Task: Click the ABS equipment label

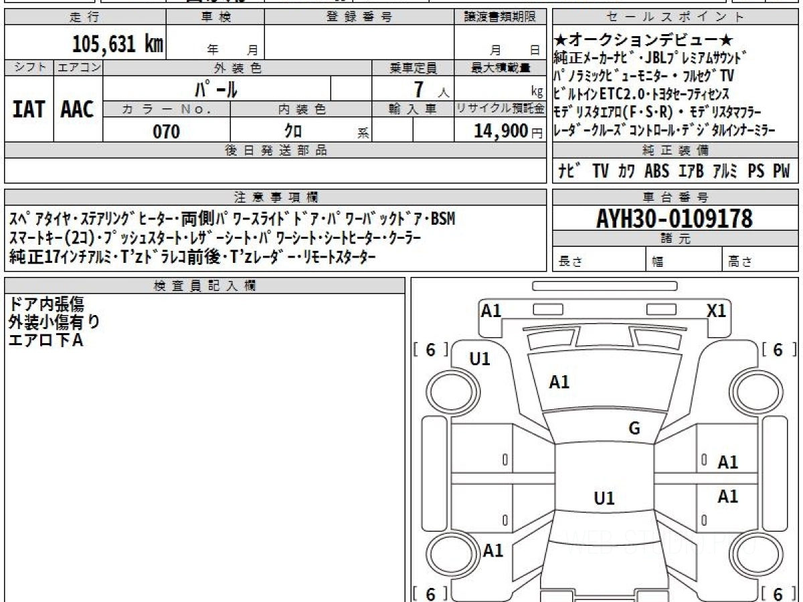Action: [x=657, y=171]
